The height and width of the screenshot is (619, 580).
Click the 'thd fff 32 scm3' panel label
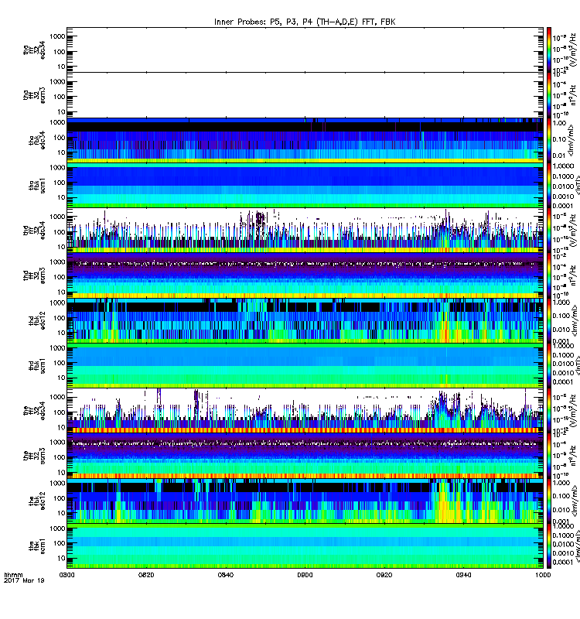click(34, 276)
